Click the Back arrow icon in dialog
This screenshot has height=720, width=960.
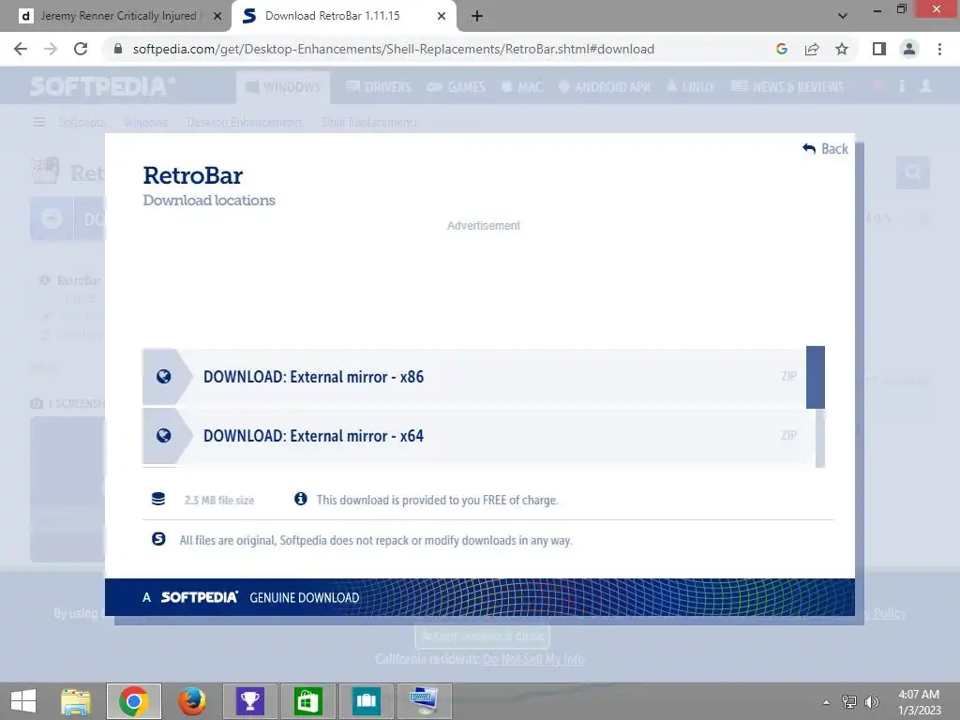coord(809,149)
